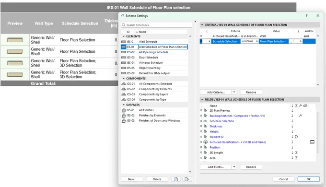
Task: Click the import scheme icon beside Delete
Action: (176, 179)
